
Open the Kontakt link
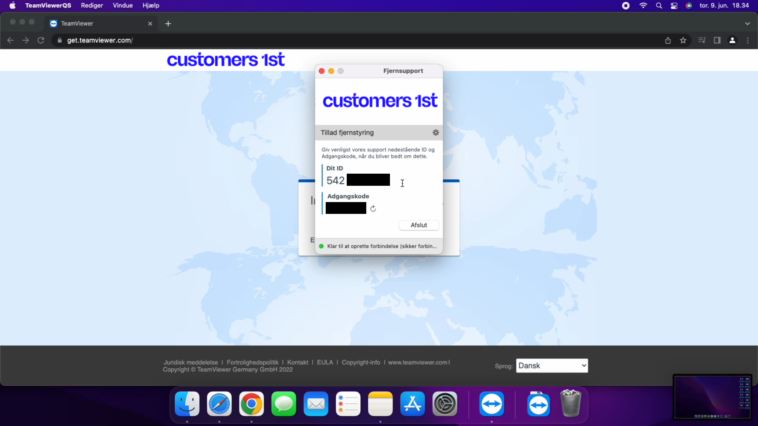click(298, 362)
